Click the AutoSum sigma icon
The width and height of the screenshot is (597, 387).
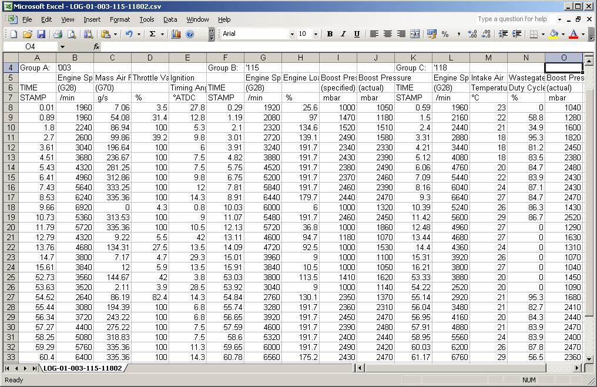point(152,34)
